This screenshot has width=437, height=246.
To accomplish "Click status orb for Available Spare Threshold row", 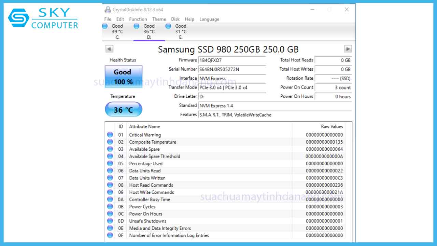I will (110, 156).
